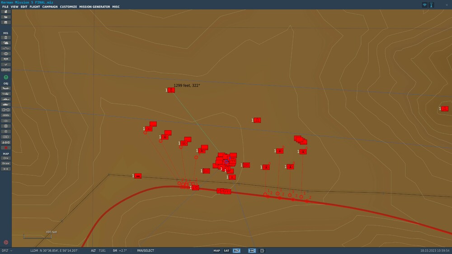Open the map options key icon

click(6, 158)
